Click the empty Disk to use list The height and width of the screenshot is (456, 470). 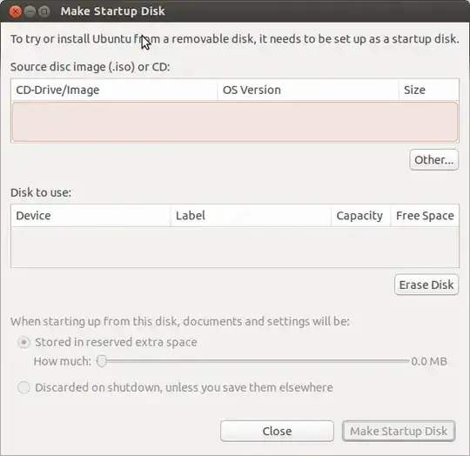pos(235,247)
